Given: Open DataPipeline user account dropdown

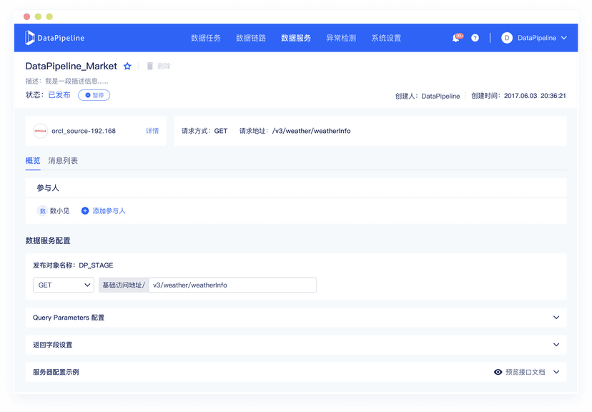Looking at the screenshot, I should (x=542, y=38).
